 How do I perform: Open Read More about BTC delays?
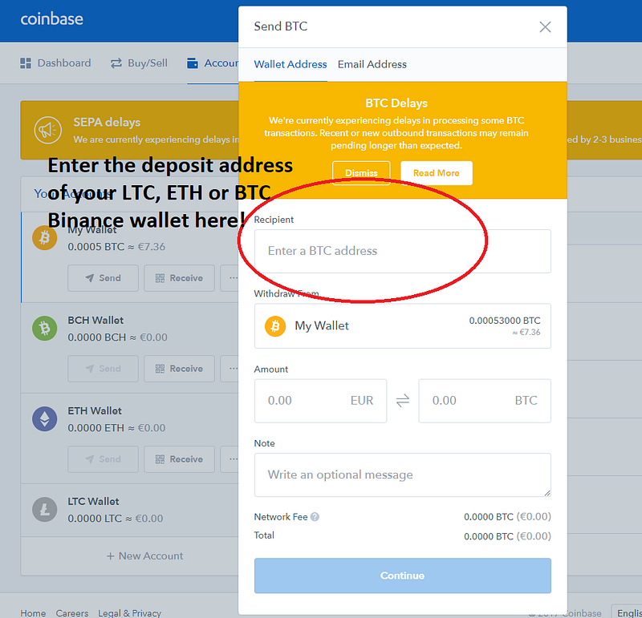436,173
